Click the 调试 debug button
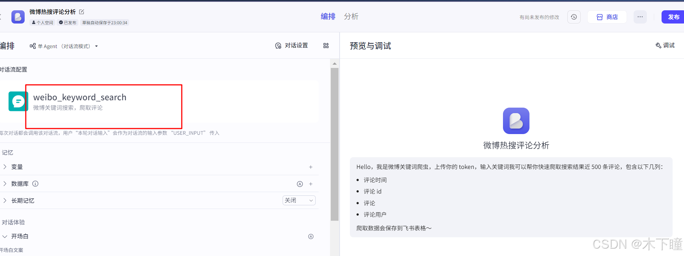 (x=665, y=45)
